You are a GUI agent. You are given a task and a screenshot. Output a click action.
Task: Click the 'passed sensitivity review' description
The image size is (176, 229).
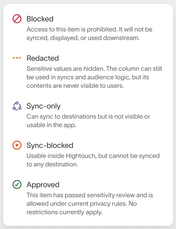tap(90, 204)
